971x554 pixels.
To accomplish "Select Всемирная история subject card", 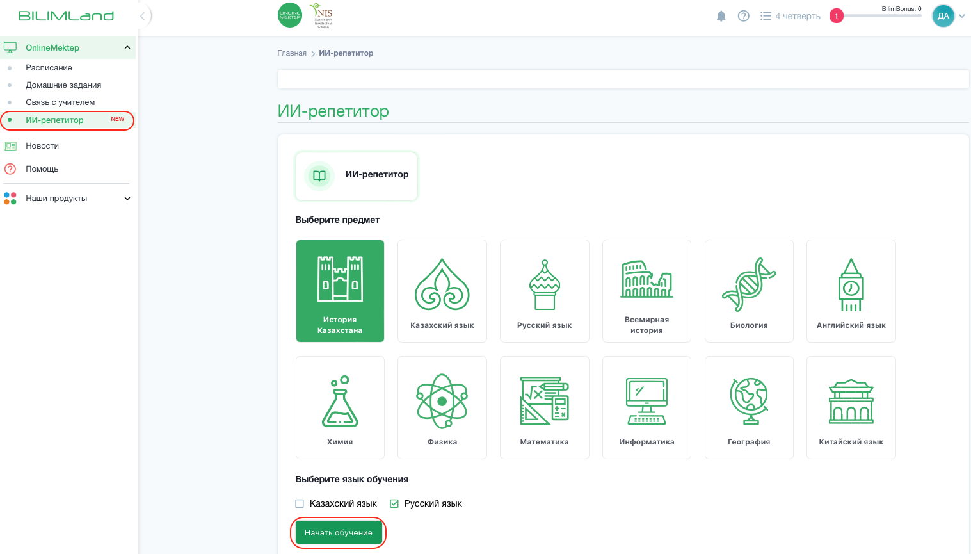I will tap(646, 291).
